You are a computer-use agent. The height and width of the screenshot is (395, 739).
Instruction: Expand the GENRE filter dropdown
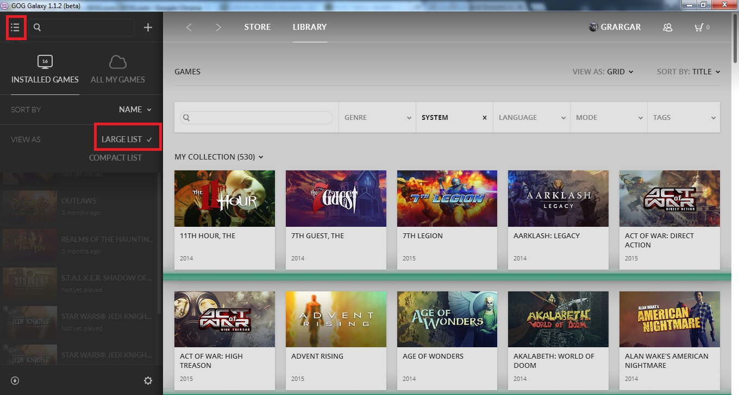377,117
